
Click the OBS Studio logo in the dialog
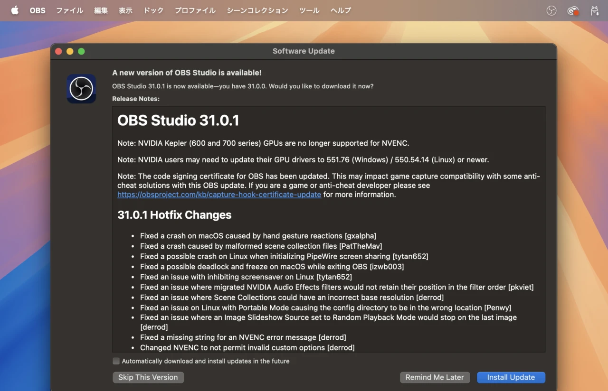pyautogui.click(x=81, y=89)
